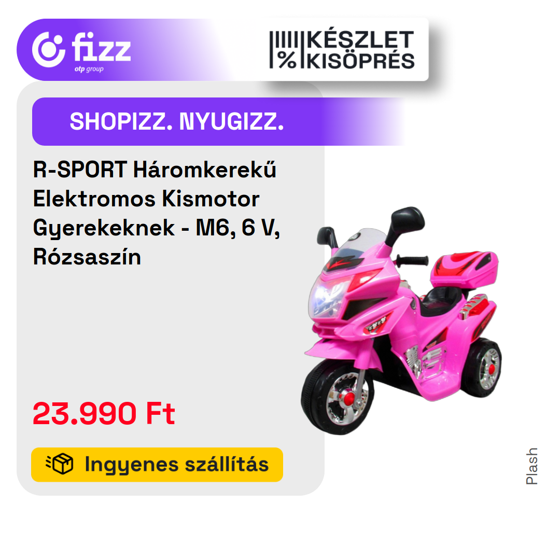Click the motorcycle's front wheel
The height and width of the screenshot is (560, 560).
337,398
